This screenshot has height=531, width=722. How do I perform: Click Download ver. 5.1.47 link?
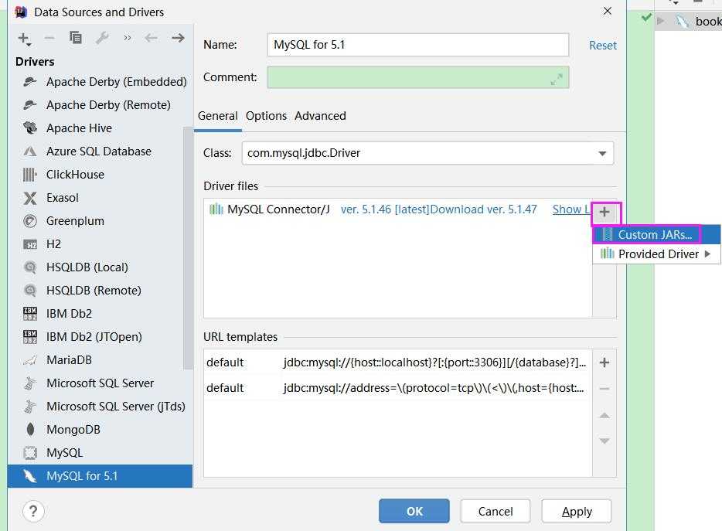(484, 209)
